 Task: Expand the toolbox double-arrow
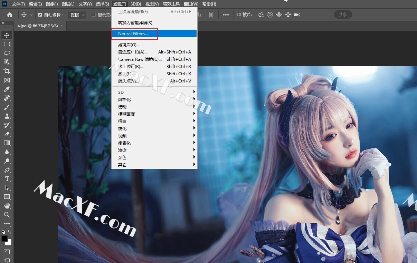(3, 23)
